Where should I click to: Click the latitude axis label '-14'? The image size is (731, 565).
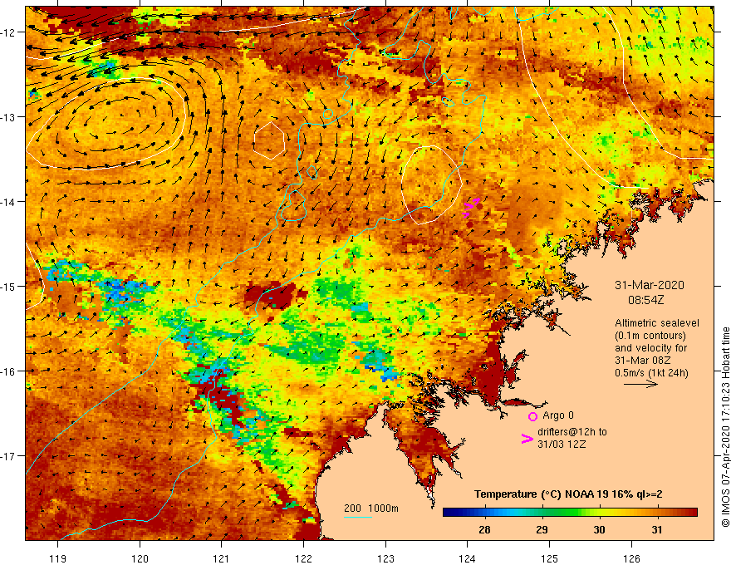coord(8,202)
